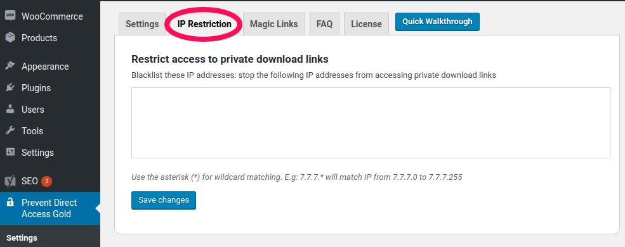Click the Save changes button

point(164,200)
